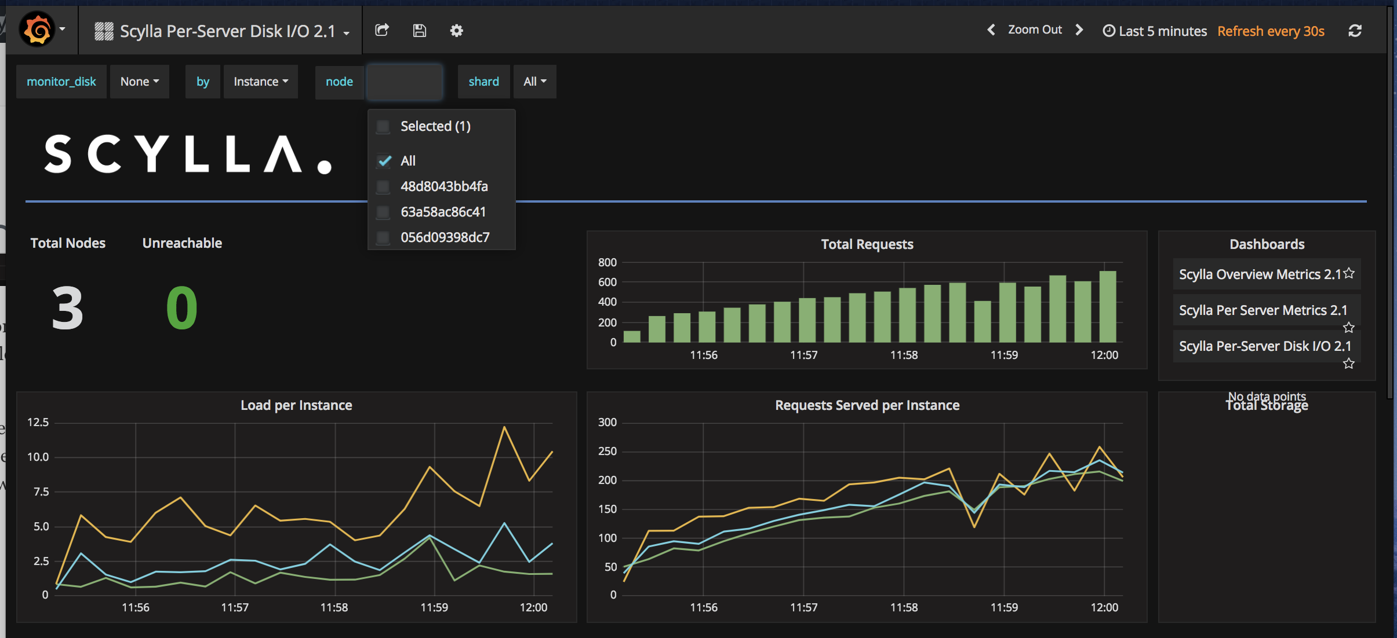
Task: Shift time range back with left chevron
Action: [991, 30]
